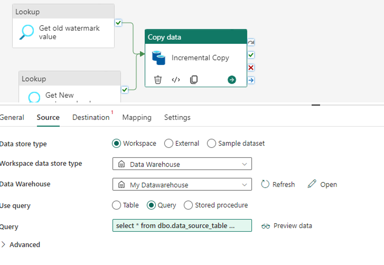Click magnifier icon of Get old watermark value

point(26,32)
